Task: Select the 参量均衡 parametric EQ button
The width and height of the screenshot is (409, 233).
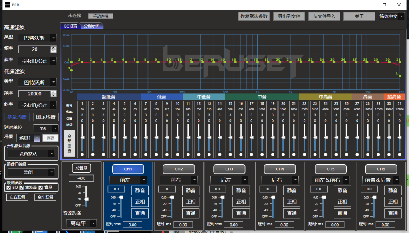Action: pos(17,117)
